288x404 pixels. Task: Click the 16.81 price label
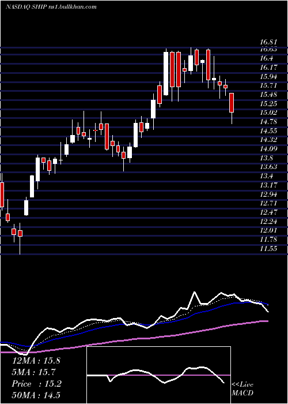268,42
